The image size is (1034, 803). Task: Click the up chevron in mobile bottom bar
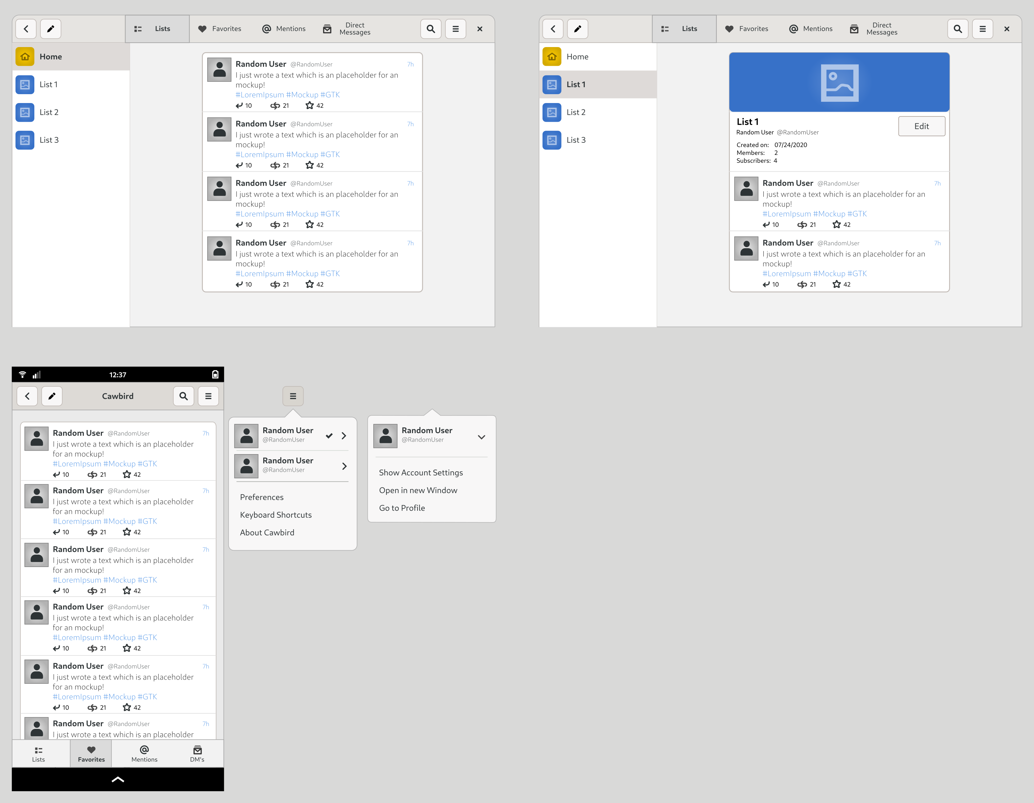click(118, 779)
